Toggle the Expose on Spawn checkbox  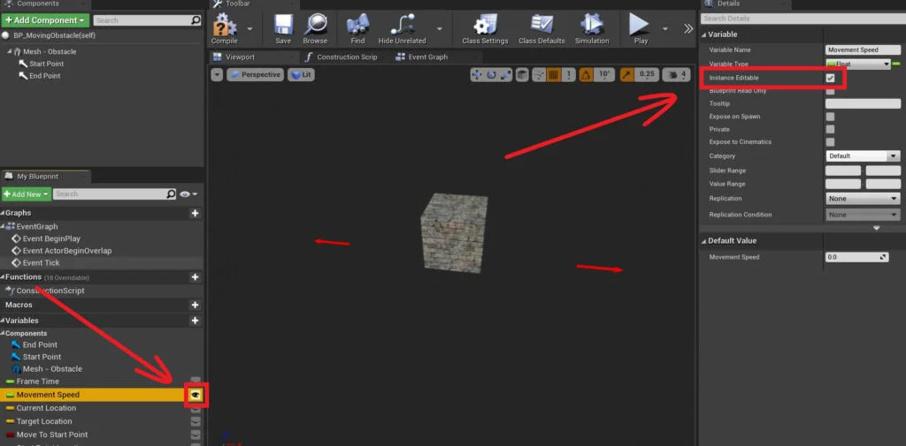[830, 117]
